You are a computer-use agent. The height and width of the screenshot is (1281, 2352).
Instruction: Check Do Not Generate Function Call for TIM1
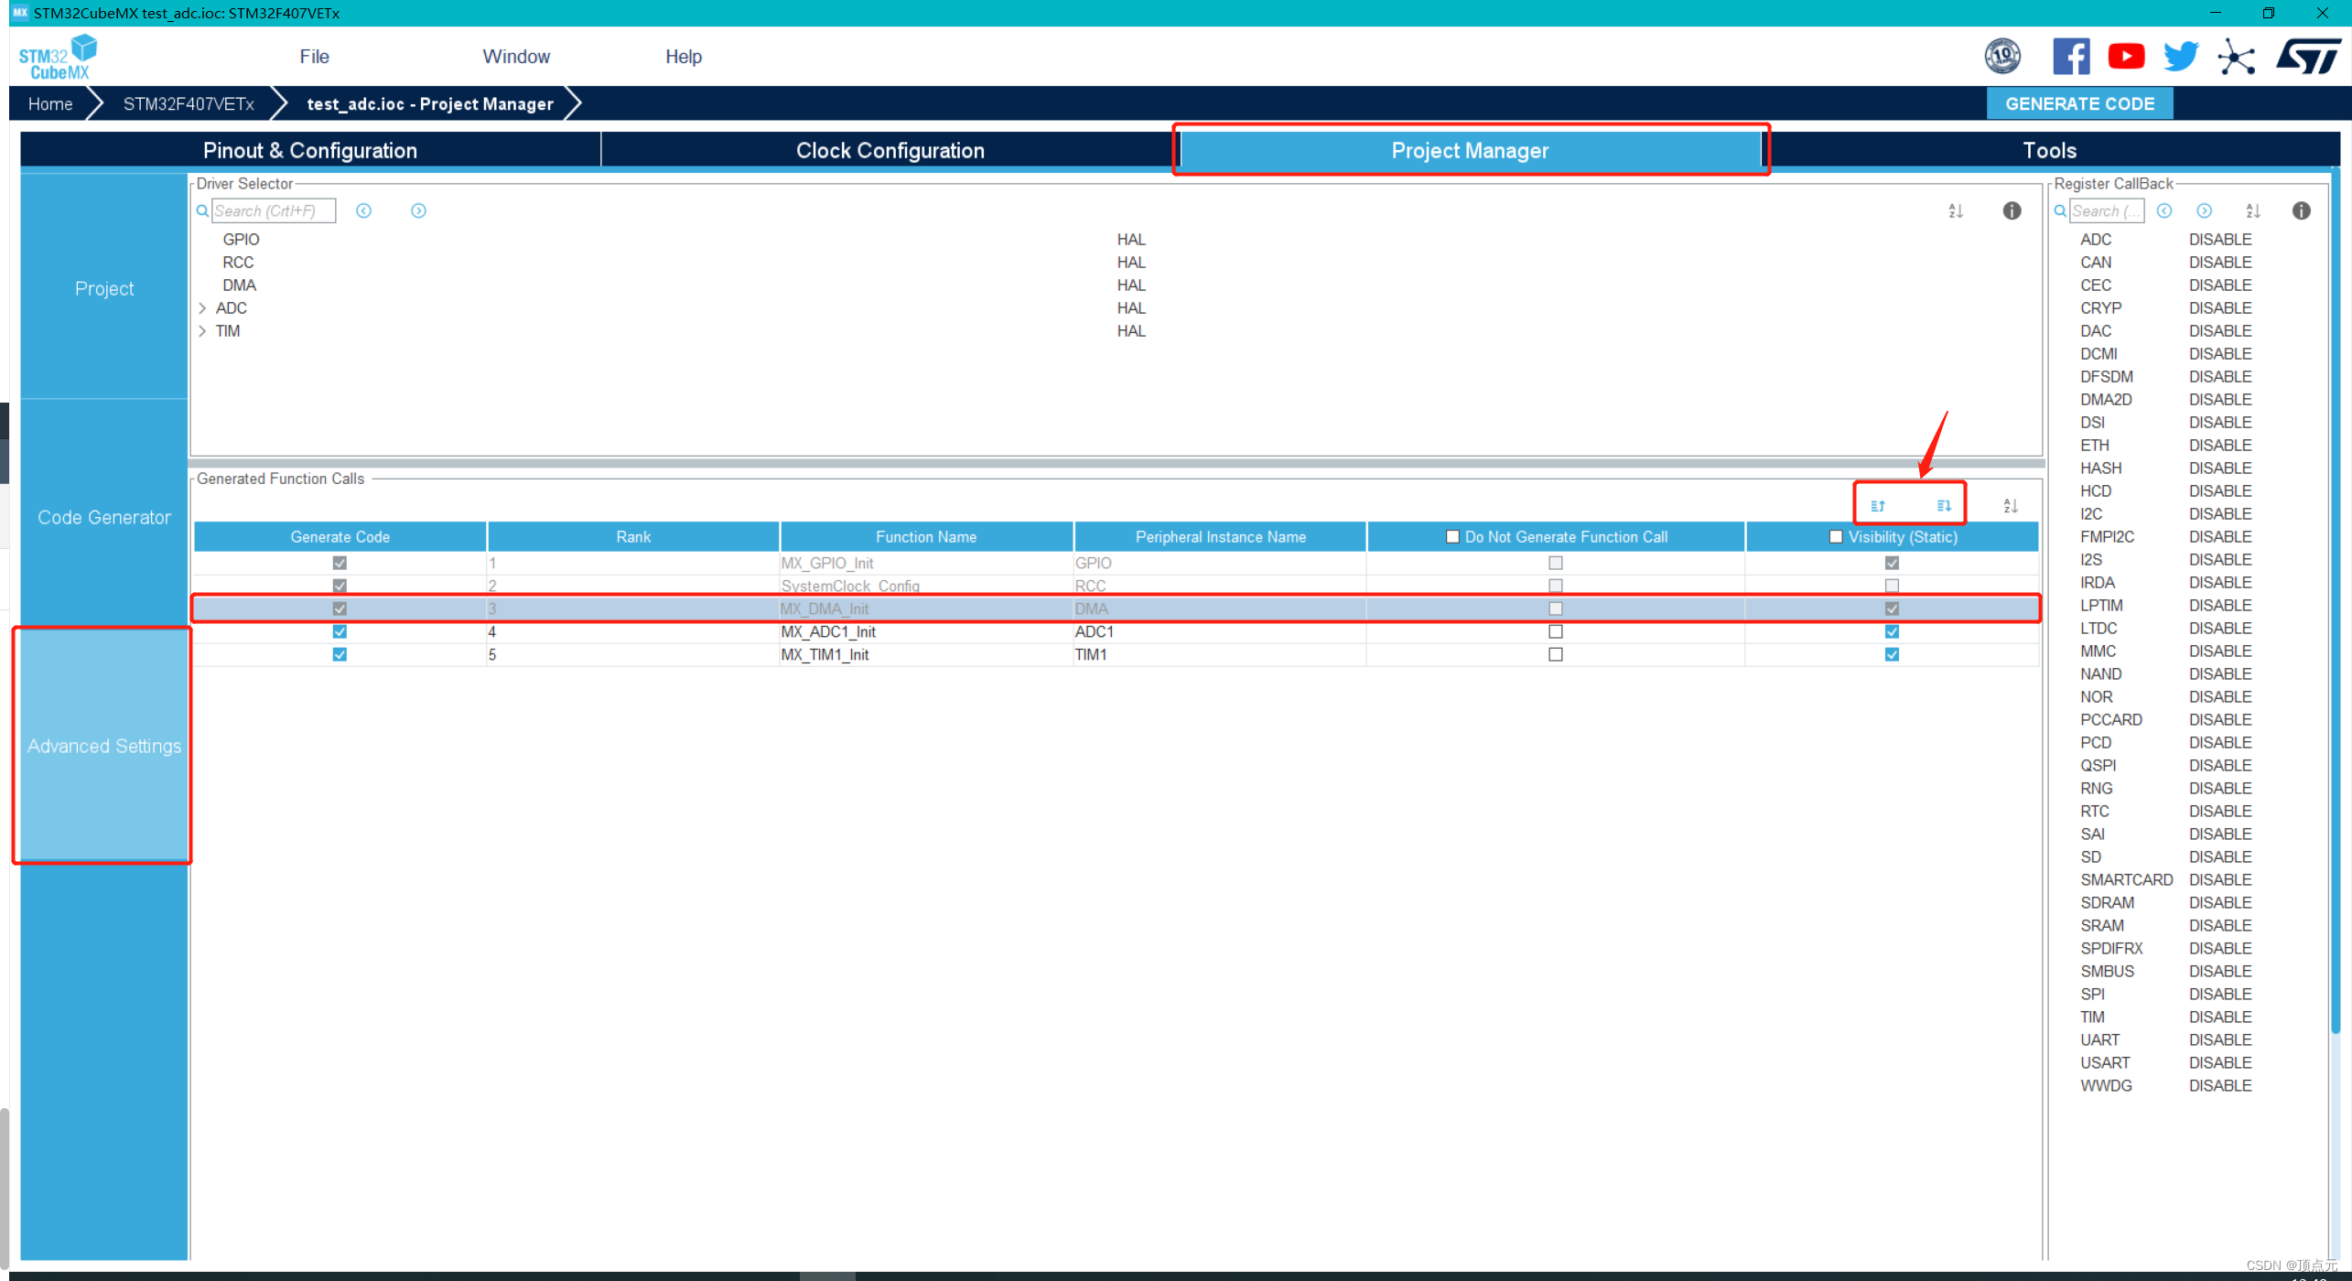[1556, 655]
